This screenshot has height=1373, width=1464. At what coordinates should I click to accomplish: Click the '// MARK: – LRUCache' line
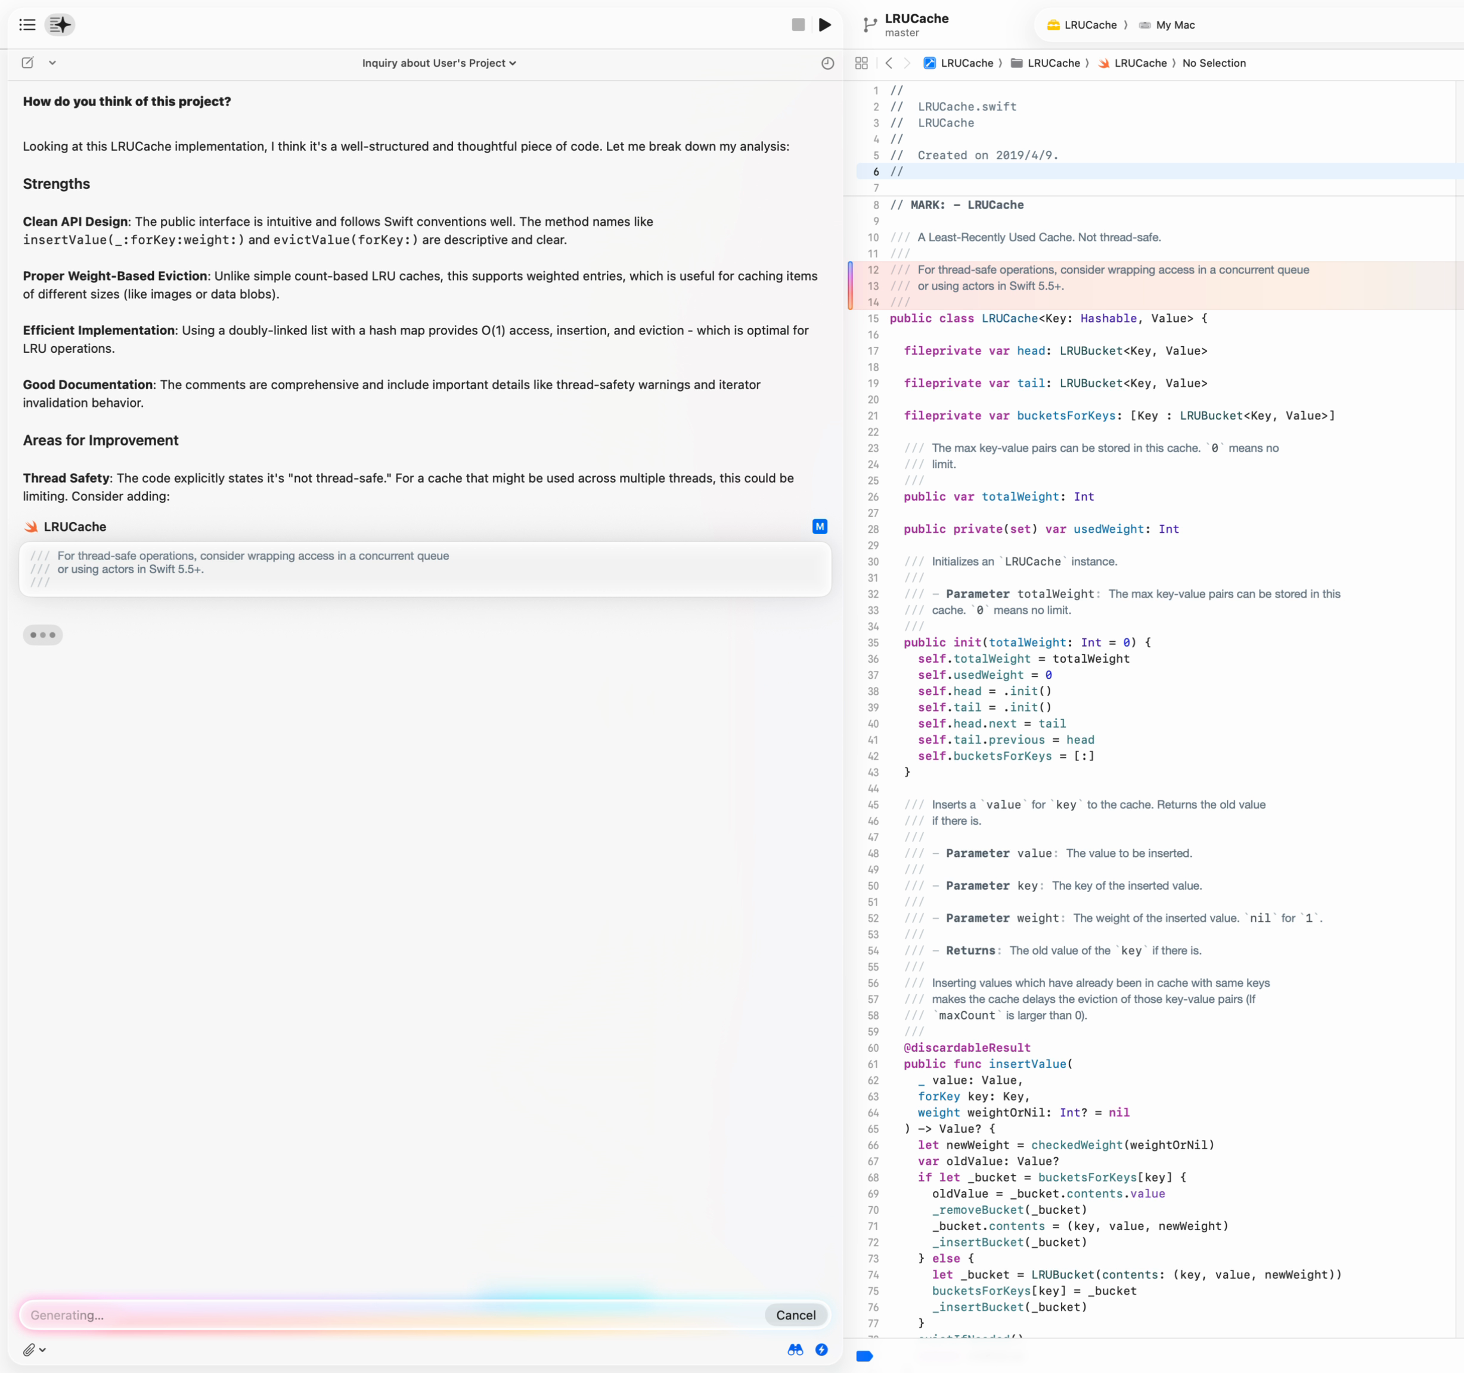click(957, 206)
